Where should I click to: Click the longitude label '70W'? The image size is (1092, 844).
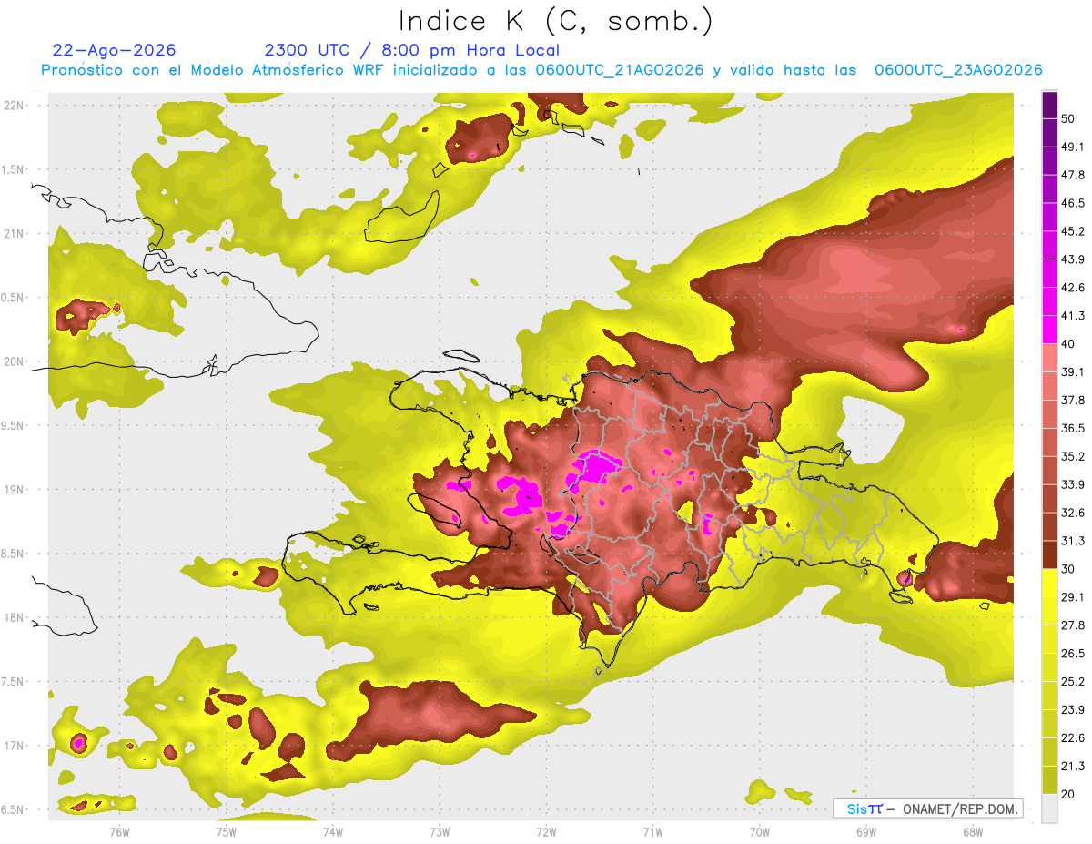(x=759, y=832)
